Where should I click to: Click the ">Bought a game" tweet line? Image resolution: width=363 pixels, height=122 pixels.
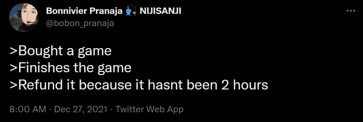60,51
